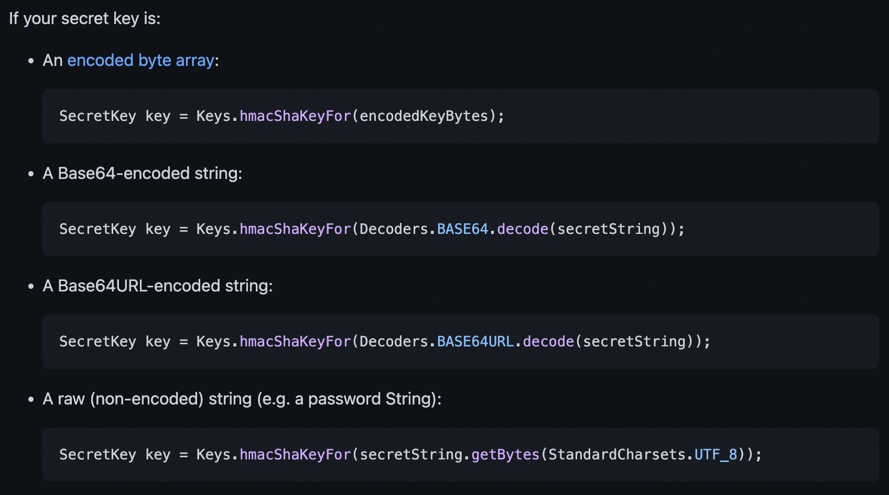Image resolution: width=889 pixels, height=495 pixels.
Task: Click "SecretKey" in the last code snippet
Action: pos(97,455)
